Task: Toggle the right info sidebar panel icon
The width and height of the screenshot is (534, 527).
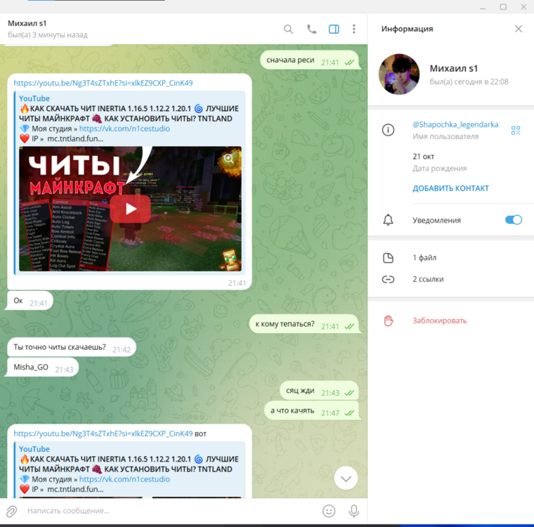Action: coord(334,30)
